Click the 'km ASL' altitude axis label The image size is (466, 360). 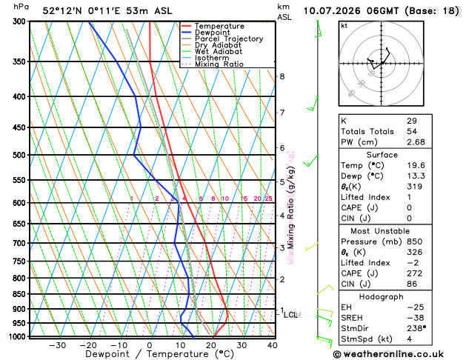tap(284, 12)
